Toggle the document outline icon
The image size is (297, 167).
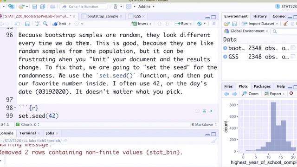click(x=213, y=24)
